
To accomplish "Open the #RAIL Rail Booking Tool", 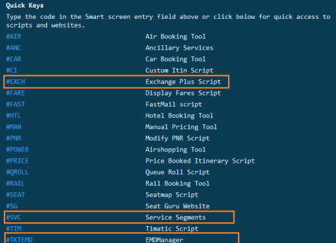I will pyautogui.click(x=16, y=183).
